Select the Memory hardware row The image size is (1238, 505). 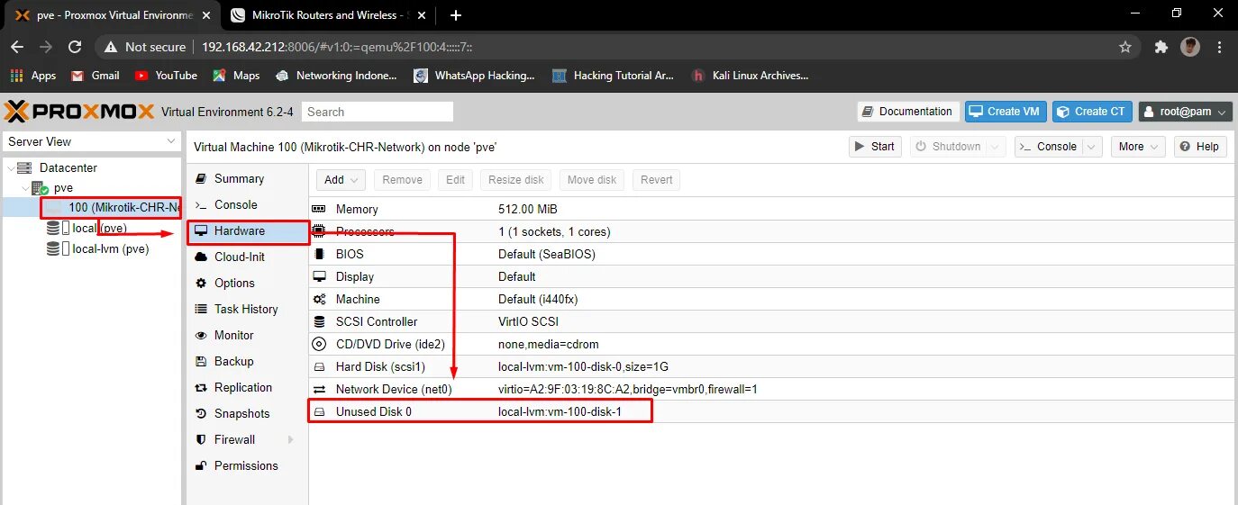pyautogui.click(x=770, y=209)
